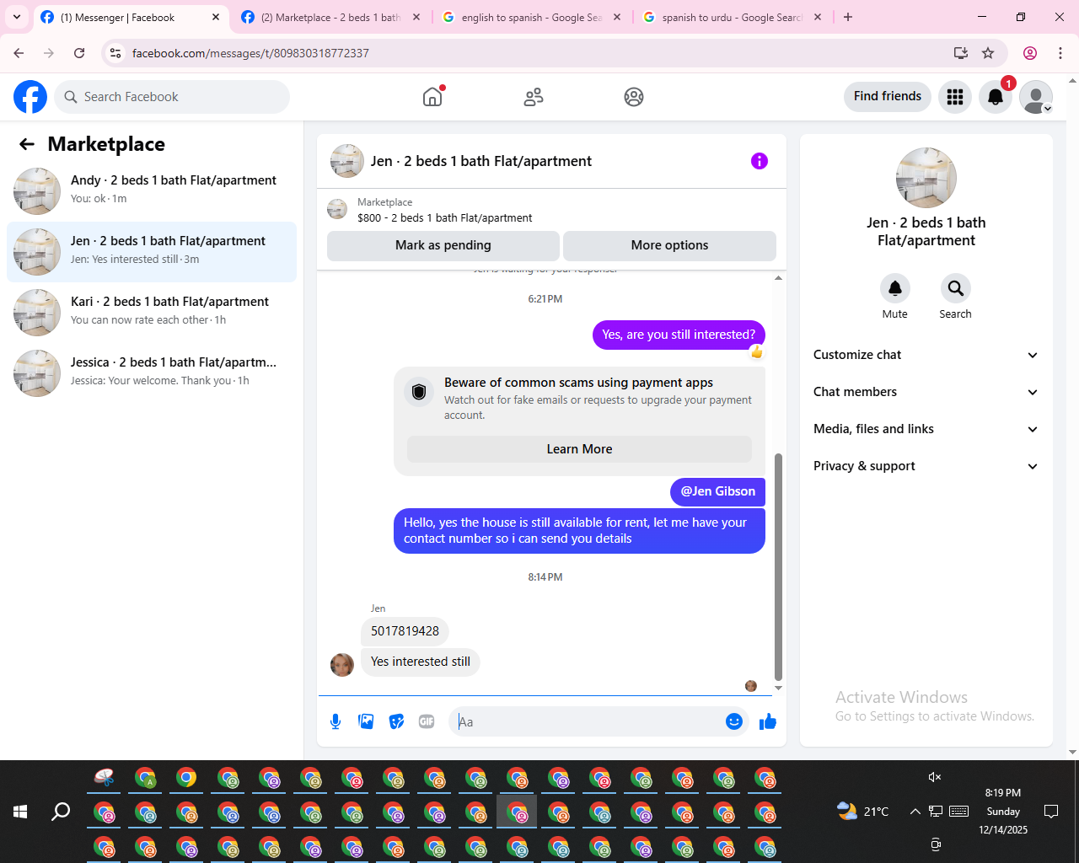Viewport: 1079px width, 863px height.
Task: Click the back arrow beside Marketplace
Action: point(27,144)
